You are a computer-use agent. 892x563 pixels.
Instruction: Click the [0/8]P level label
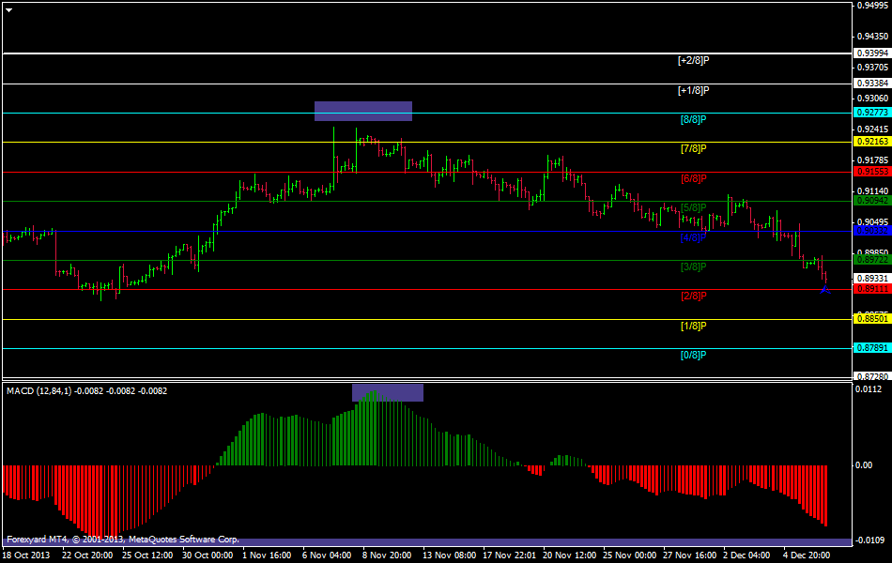pos(693,356)
